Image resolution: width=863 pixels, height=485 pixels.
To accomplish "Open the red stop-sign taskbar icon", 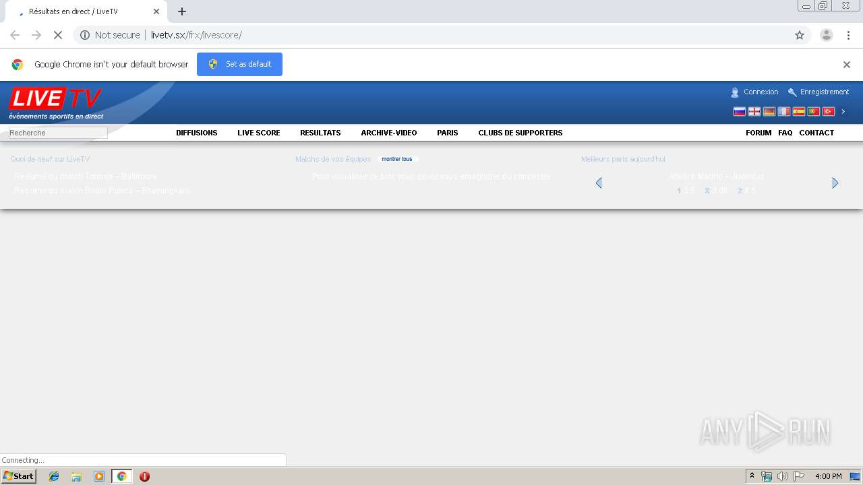I will point(144,476).
